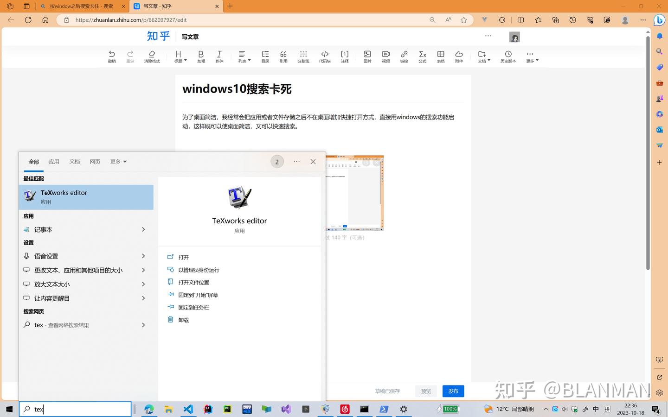The image size is (668, 417).
Task: Insert video (视频) icon
Action: point(386,57)
